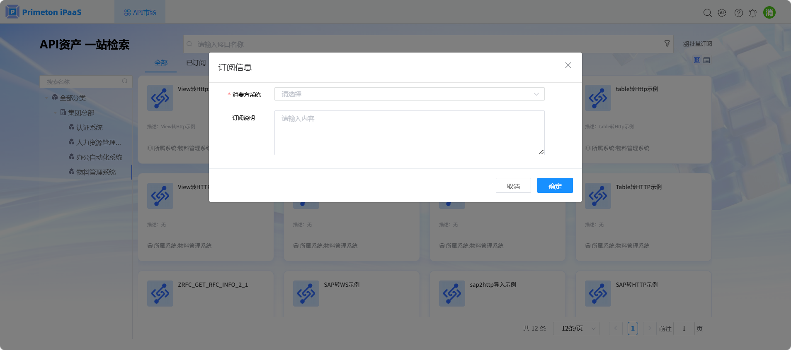Open the AI assistant icon in header

pyautogui.click(x=722, y=13)
